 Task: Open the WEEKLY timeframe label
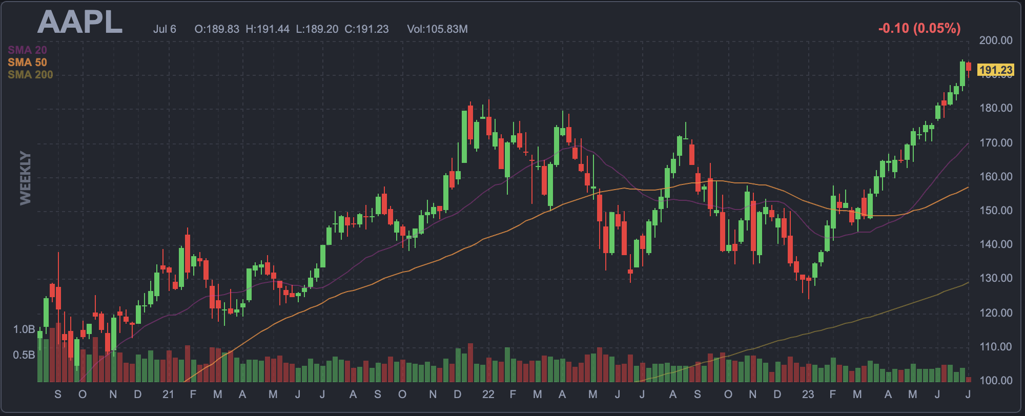point(25,178)
